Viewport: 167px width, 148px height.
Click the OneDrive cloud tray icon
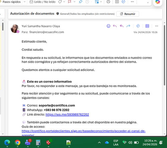pyautogui.click(x=107, y=143)
